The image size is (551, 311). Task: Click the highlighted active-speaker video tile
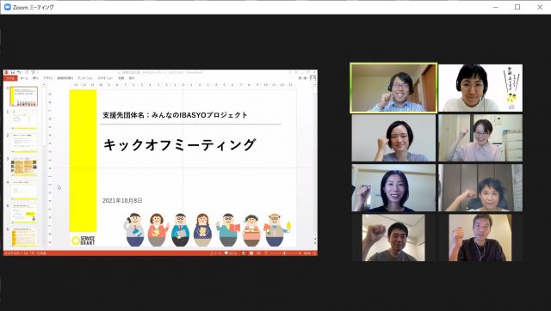[x=393, y=88]
